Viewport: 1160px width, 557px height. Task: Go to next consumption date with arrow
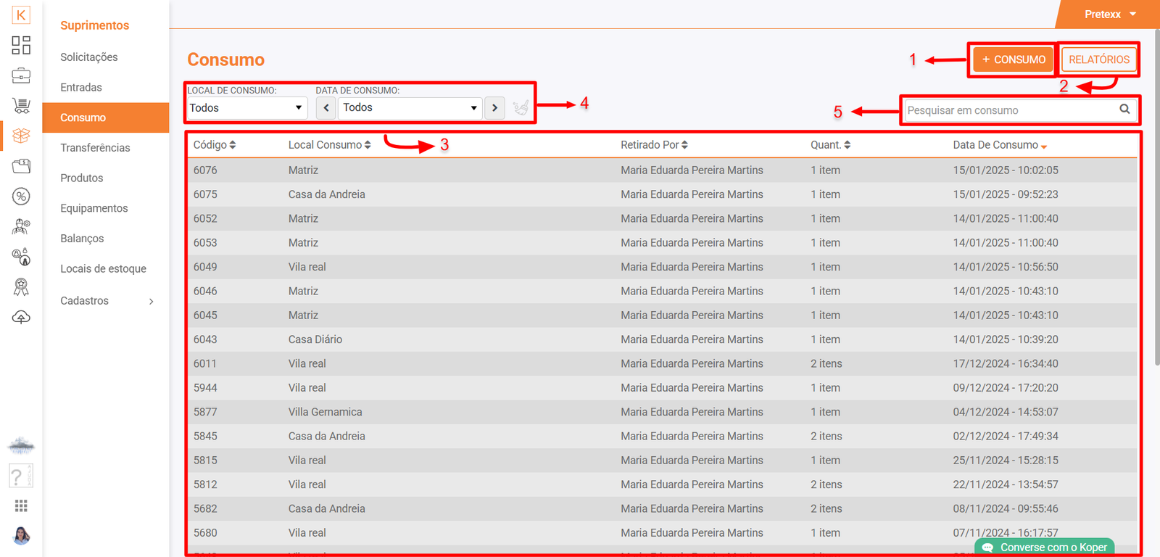[x=494, y=108]
